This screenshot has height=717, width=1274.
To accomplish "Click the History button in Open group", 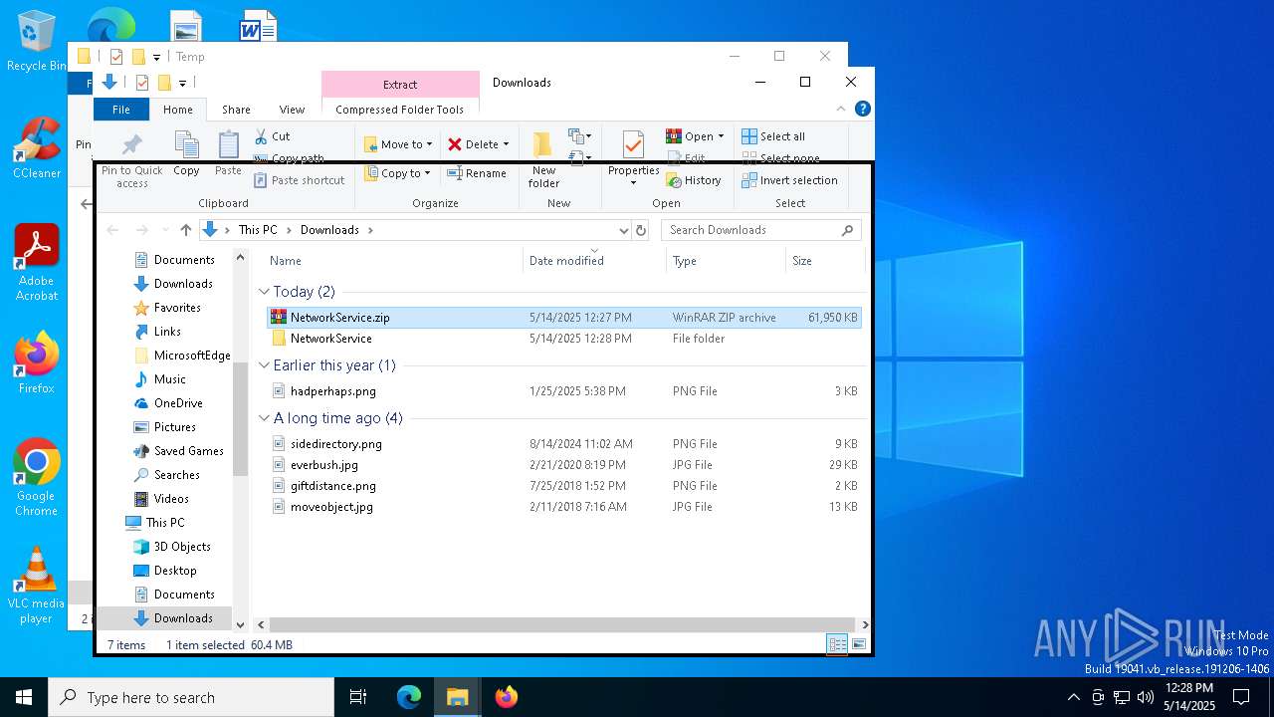I will pyautogui.click(x=694, y=180).
